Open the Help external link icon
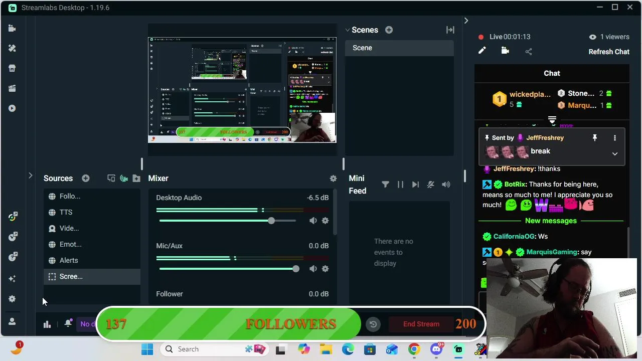 click(x=13, y=257)
